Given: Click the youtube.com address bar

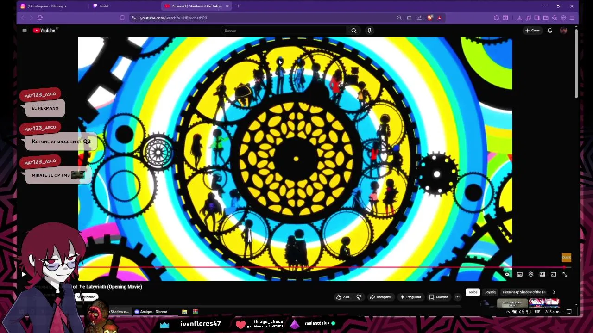Looking at the screenshot, I should [264, 18].
